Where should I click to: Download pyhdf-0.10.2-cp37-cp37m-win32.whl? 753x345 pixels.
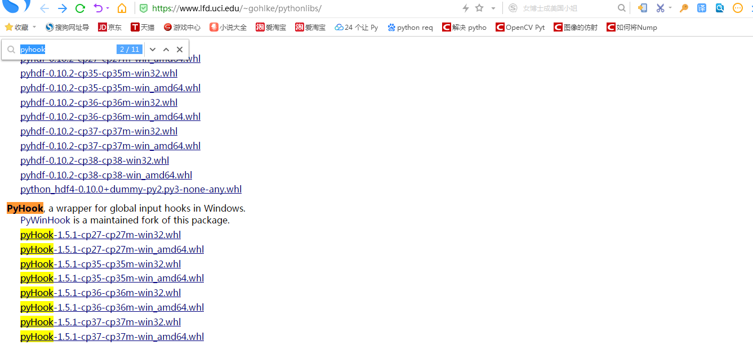pyautogui.click(x=99, y=131)
